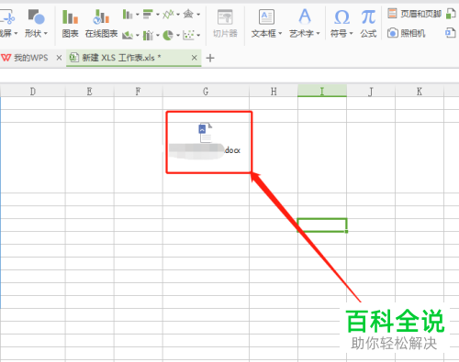Insert a column chart from the ribbon icon
Screen dimensions: 459x362
point(128,14)
